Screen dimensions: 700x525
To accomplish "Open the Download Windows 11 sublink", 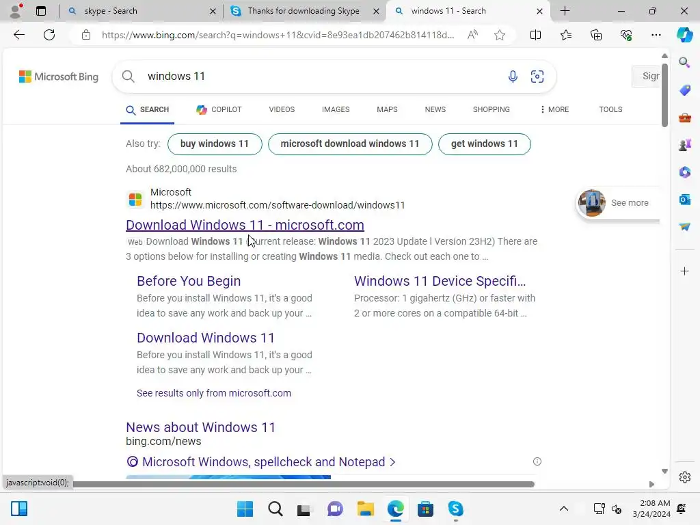I will pos(205,338).
